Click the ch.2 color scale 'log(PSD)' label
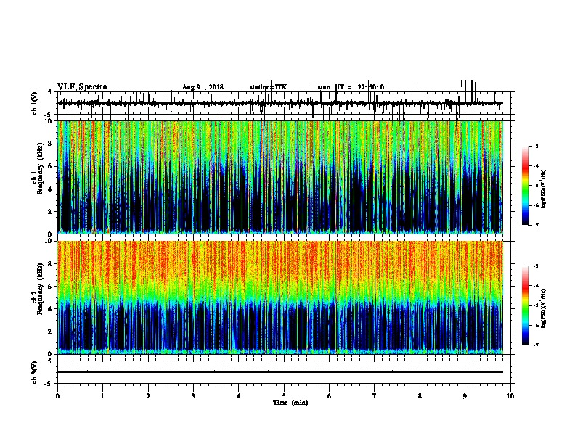Viewport: 575px width, 444px height. point(544,308)
